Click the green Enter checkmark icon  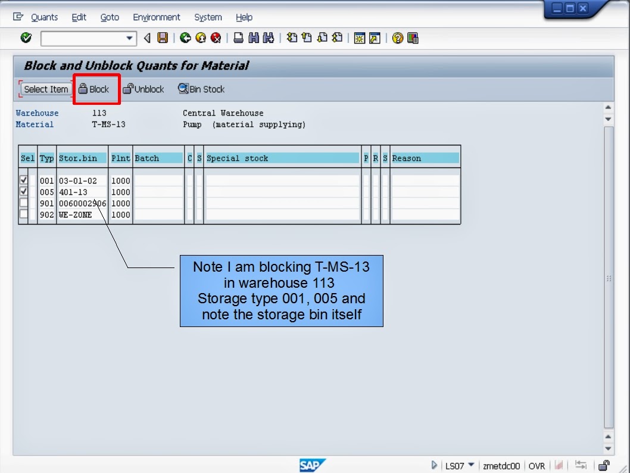point(25,38)
